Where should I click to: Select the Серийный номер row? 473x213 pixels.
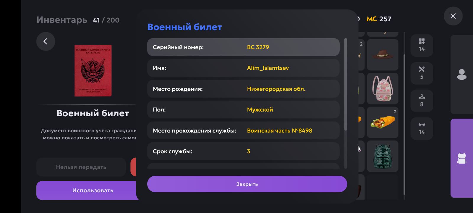coord(243,47)
